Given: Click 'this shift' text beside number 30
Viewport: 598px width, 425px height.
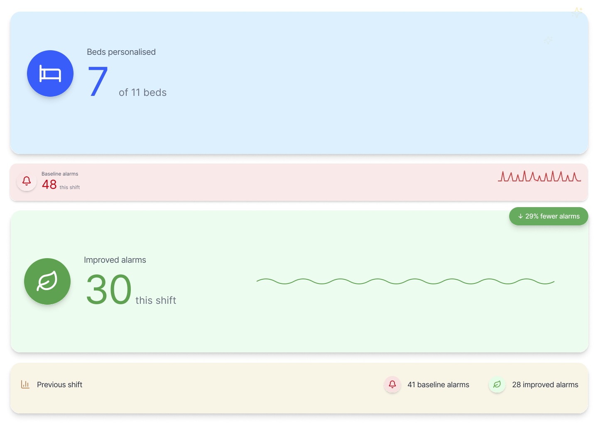Looking at the screenshot, I should click(x=156, y=300).
